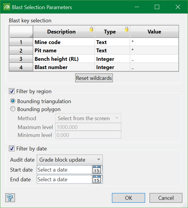Select the Bounding polygon radio option
Image resolution: width=188 pixels, height=208 pixels.
tap(13, 109)
